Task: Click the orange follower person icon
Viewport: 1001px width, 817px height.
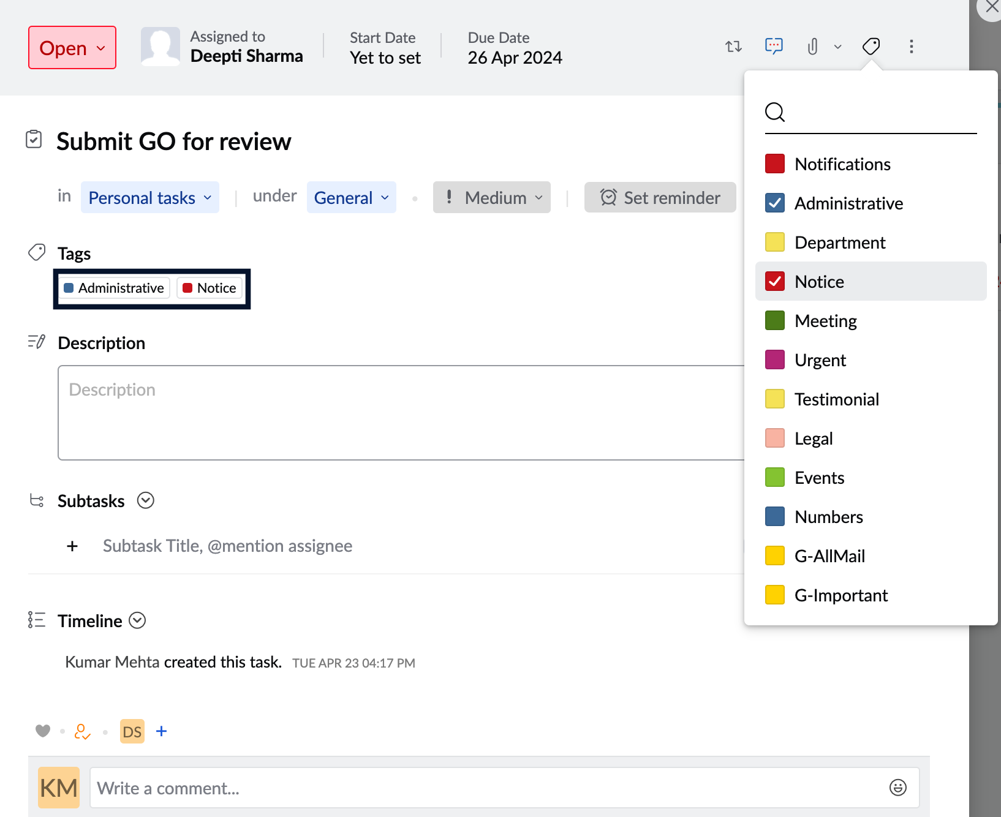Action: (82, 731)
